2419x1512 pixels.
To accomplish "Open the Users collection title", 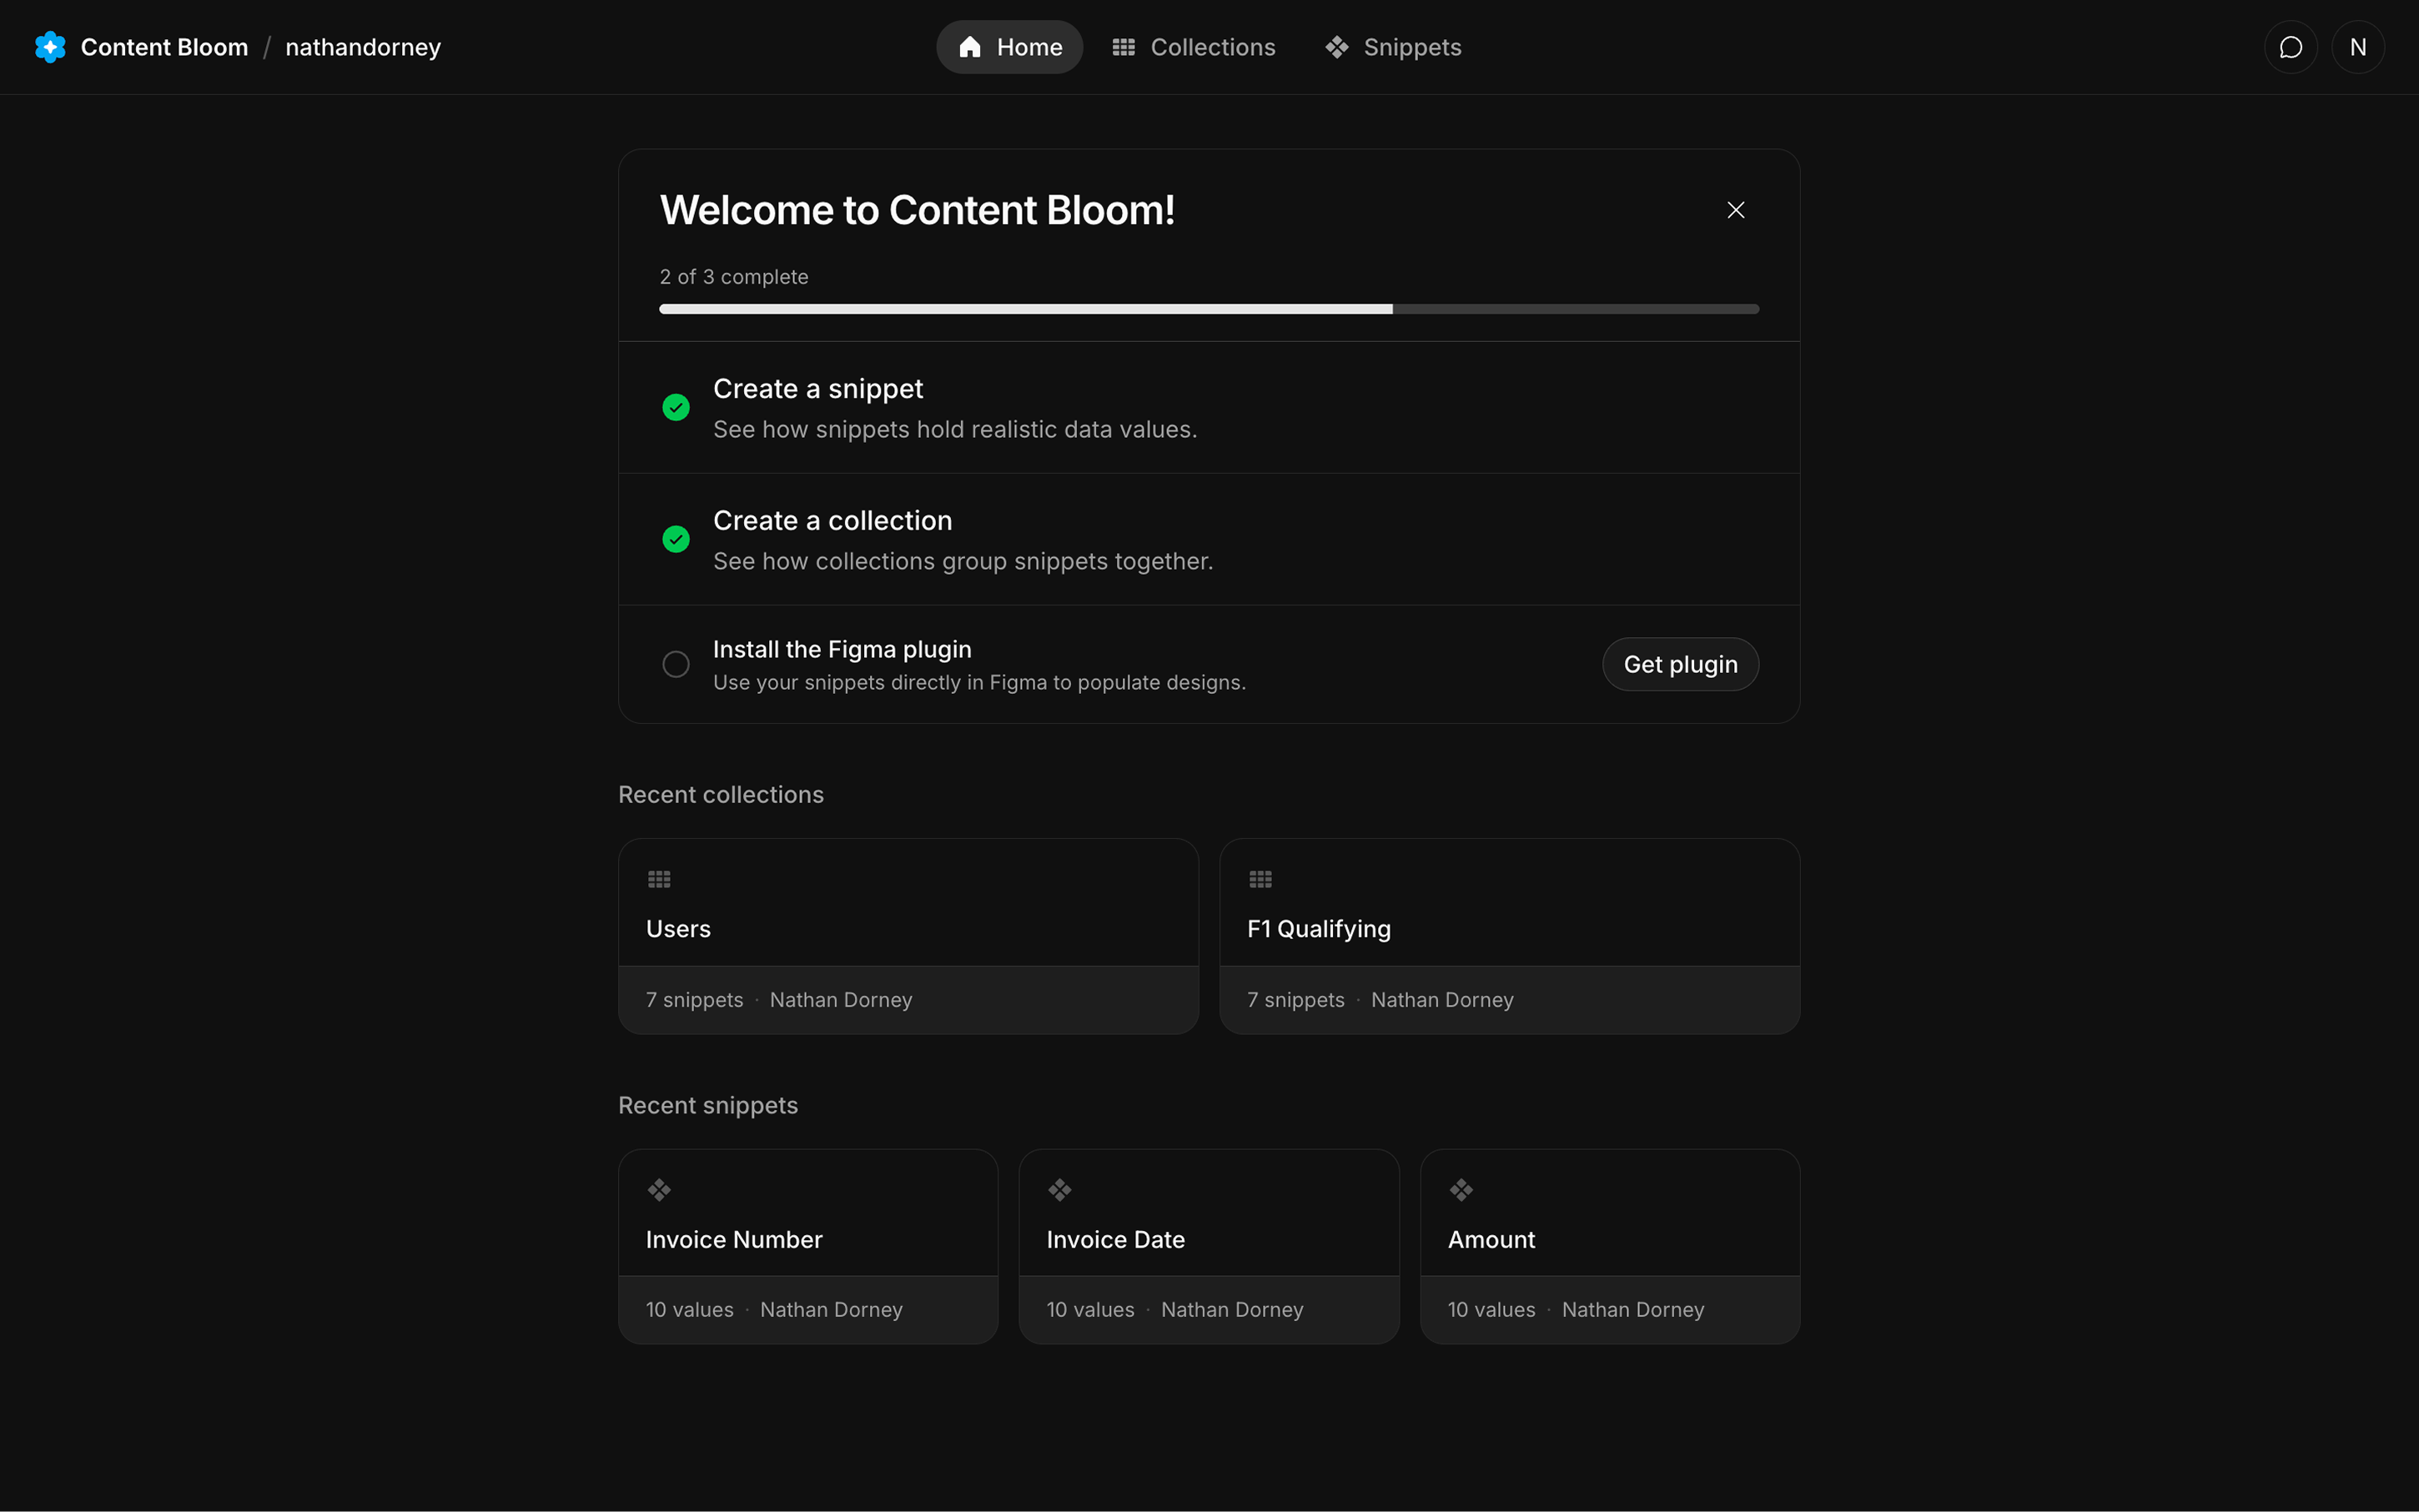I will (678, 929).
